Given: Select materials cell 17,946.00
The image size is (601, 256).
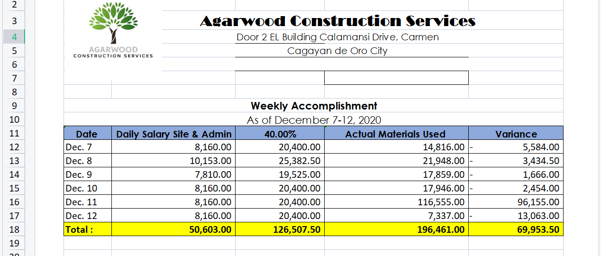Looking at the screenshot, I should [x=396, y=188].
